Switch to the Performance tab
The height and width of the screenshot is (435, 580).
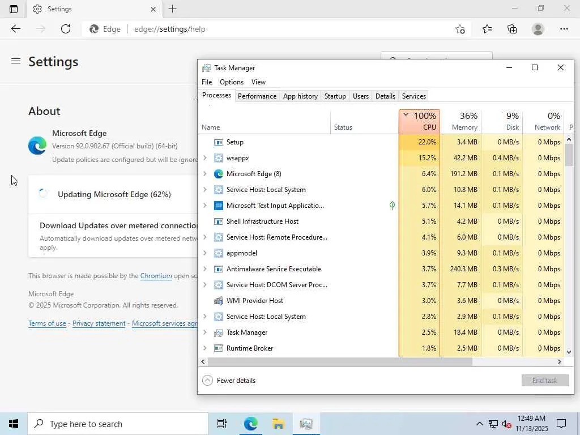coord(257,96)
